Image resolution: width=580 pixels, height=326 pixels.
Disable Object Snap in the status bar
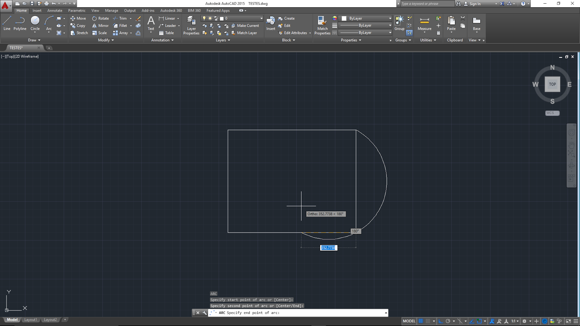click(x=479, y=321)
